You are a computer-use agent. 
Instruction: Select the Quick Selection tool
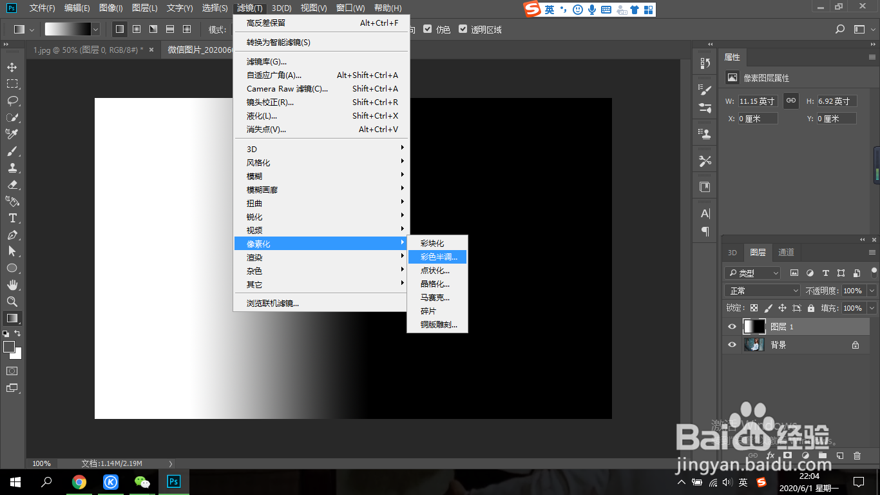tap(12, 117)
